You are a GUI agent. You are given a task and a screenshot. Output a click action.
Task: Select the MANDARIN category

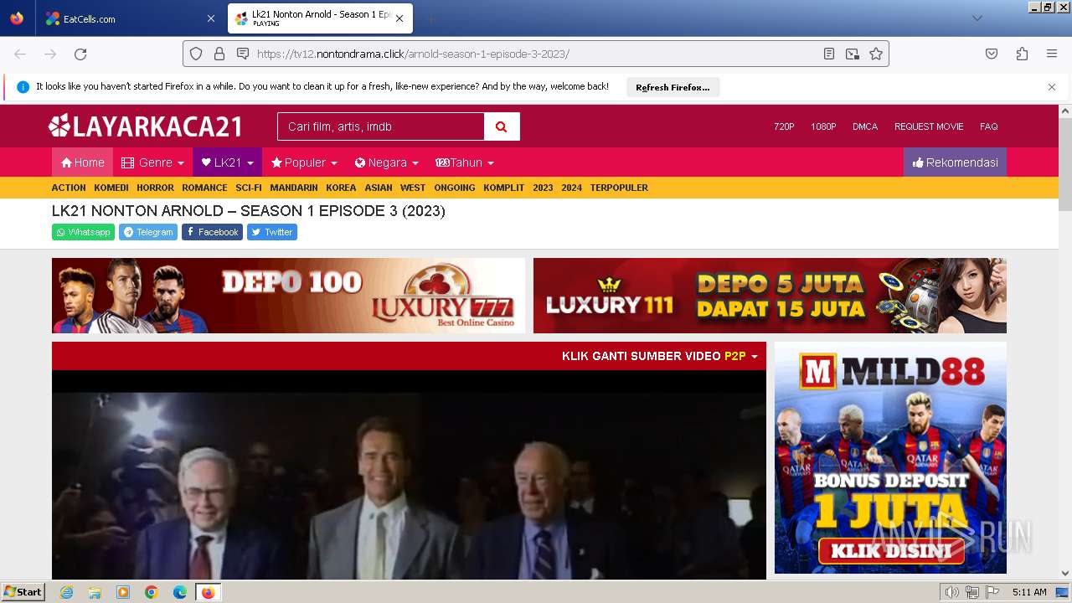coord(294,188)
